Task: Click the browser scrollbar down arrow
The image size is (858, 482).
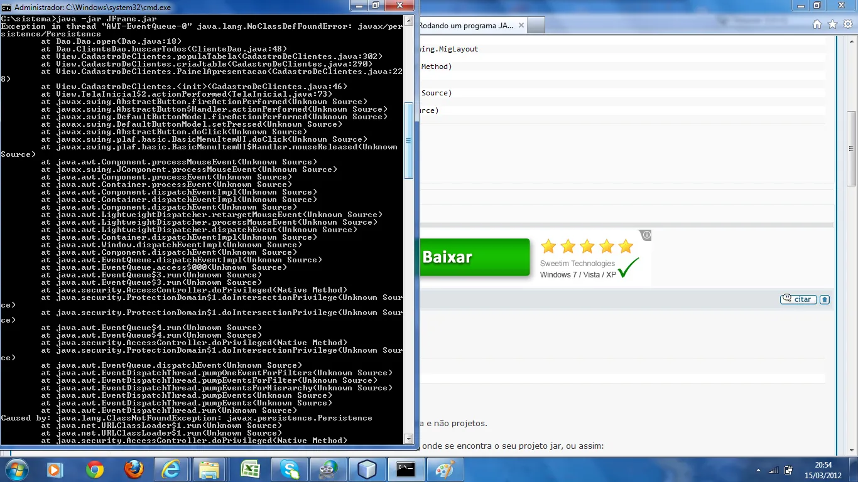Action: [x=852, y=451]
